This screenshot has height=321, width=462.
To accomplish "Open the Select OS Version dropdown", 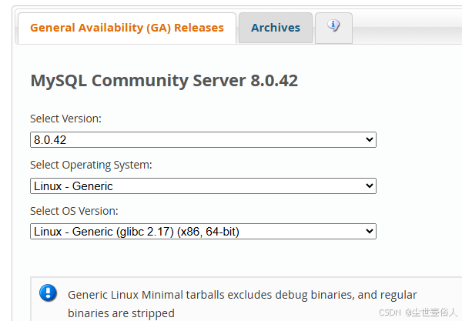I will [203, 232].
